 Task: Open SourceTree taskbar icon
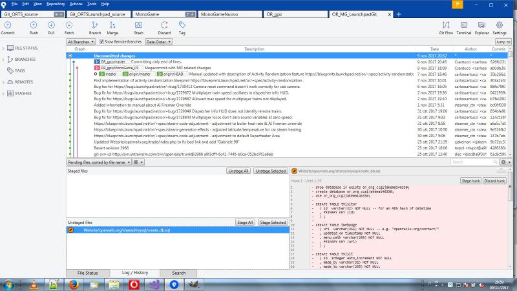coord(174,285)
